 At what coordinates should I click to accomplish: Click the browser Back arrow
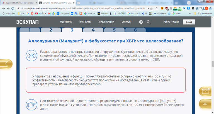click(4, 8)
